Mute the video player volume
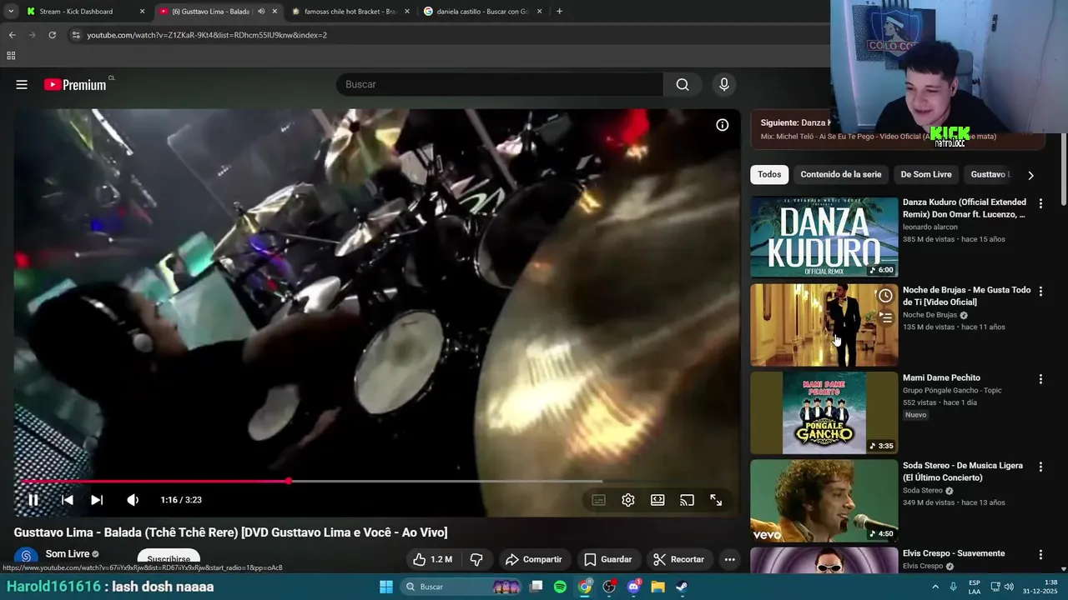1068x600 pixels. click(133, 500)
